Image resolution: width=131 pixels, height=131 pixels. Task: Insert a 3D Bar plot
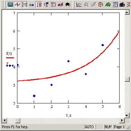[x=122, y=5]
